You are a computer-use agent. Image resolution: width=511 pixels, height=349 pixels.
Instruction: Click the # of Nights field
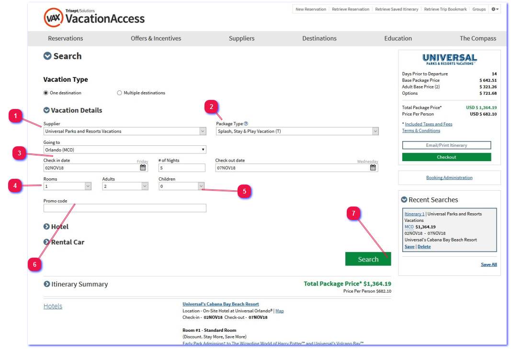[x=182, y=168]
